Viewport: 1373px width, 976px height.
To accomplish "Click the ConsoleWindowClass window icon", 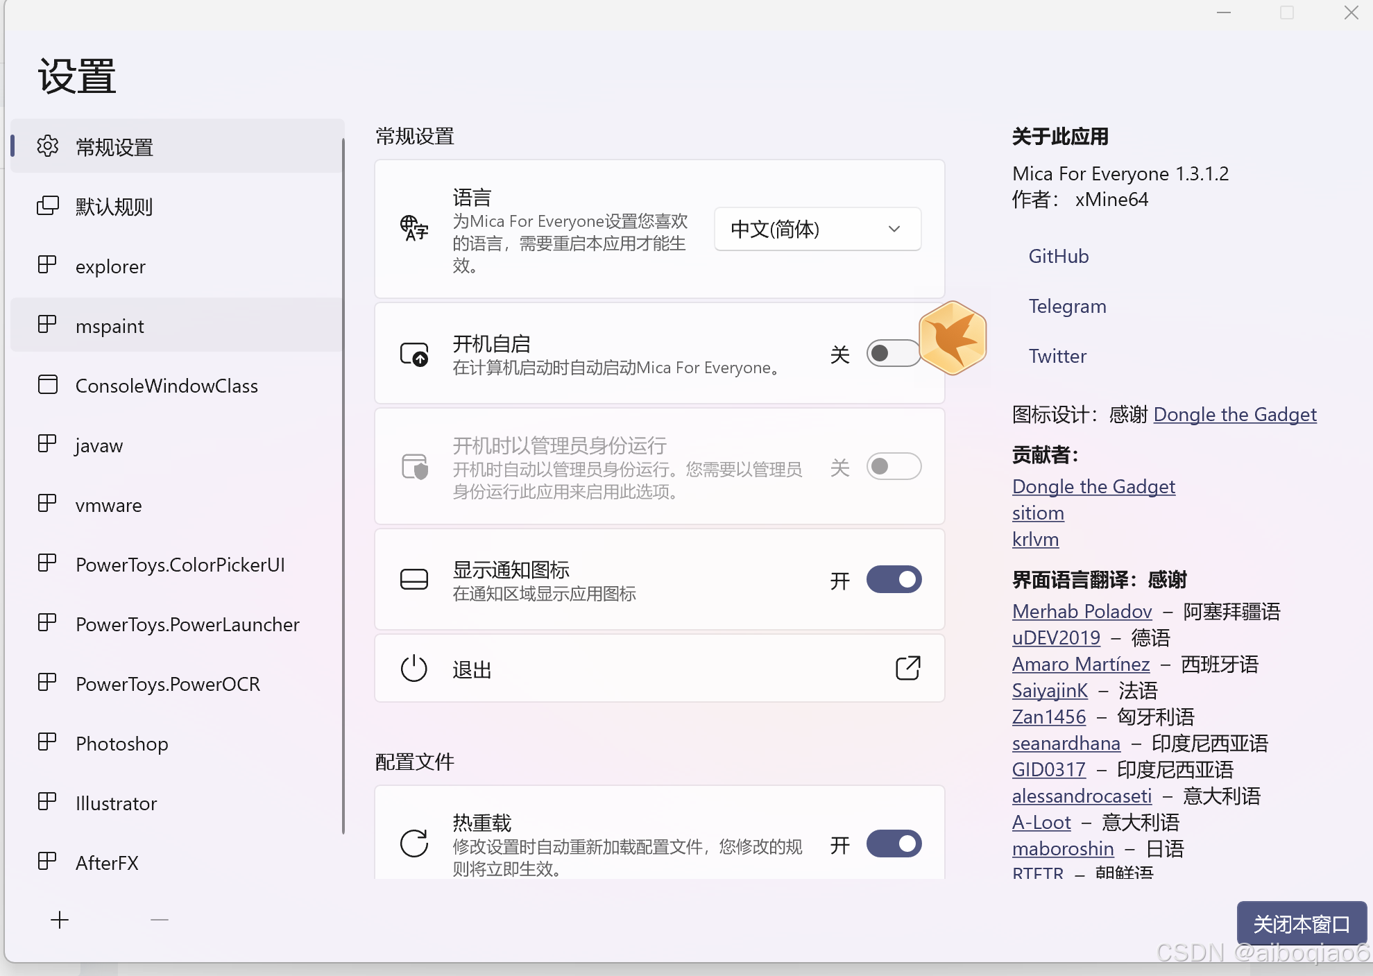I will [48, 384].
